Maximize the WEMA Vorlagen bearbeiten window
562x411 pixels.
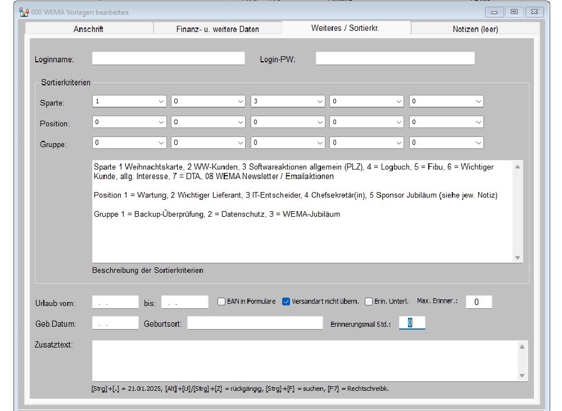point(514,12)
